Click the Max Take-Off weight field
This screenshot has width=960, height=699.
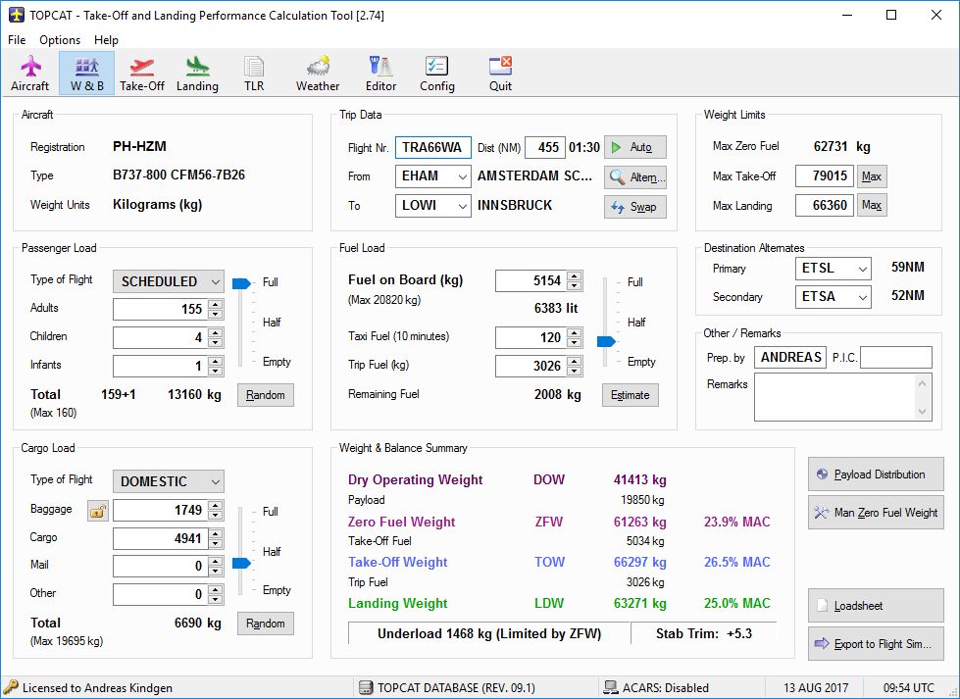point(824,176)
